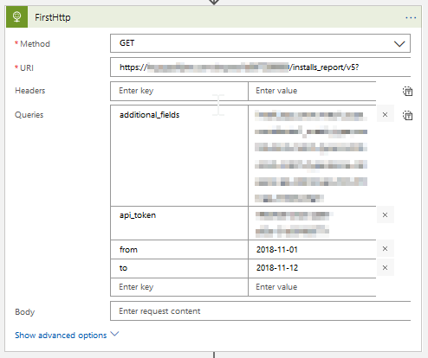
Task: Click the FirstHttp action title
Action: [53, 17]
